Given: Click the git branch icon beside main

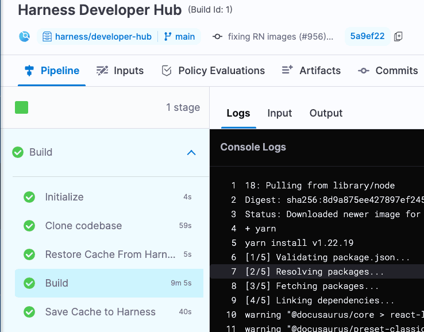Looking at the screenshot, I should [168, 37].
